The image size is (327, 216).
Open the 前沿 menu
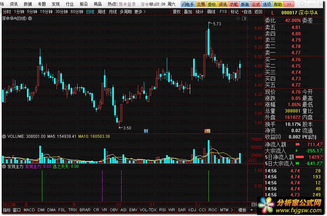(x=84, y=4)
